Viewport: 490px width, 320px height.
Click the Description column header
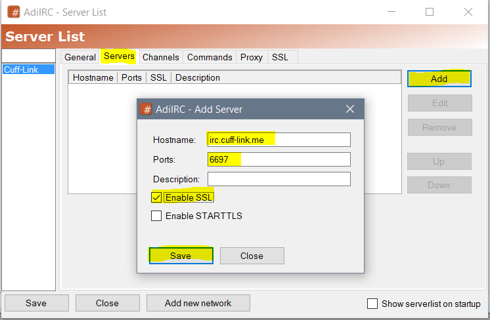tap(198, 77)
